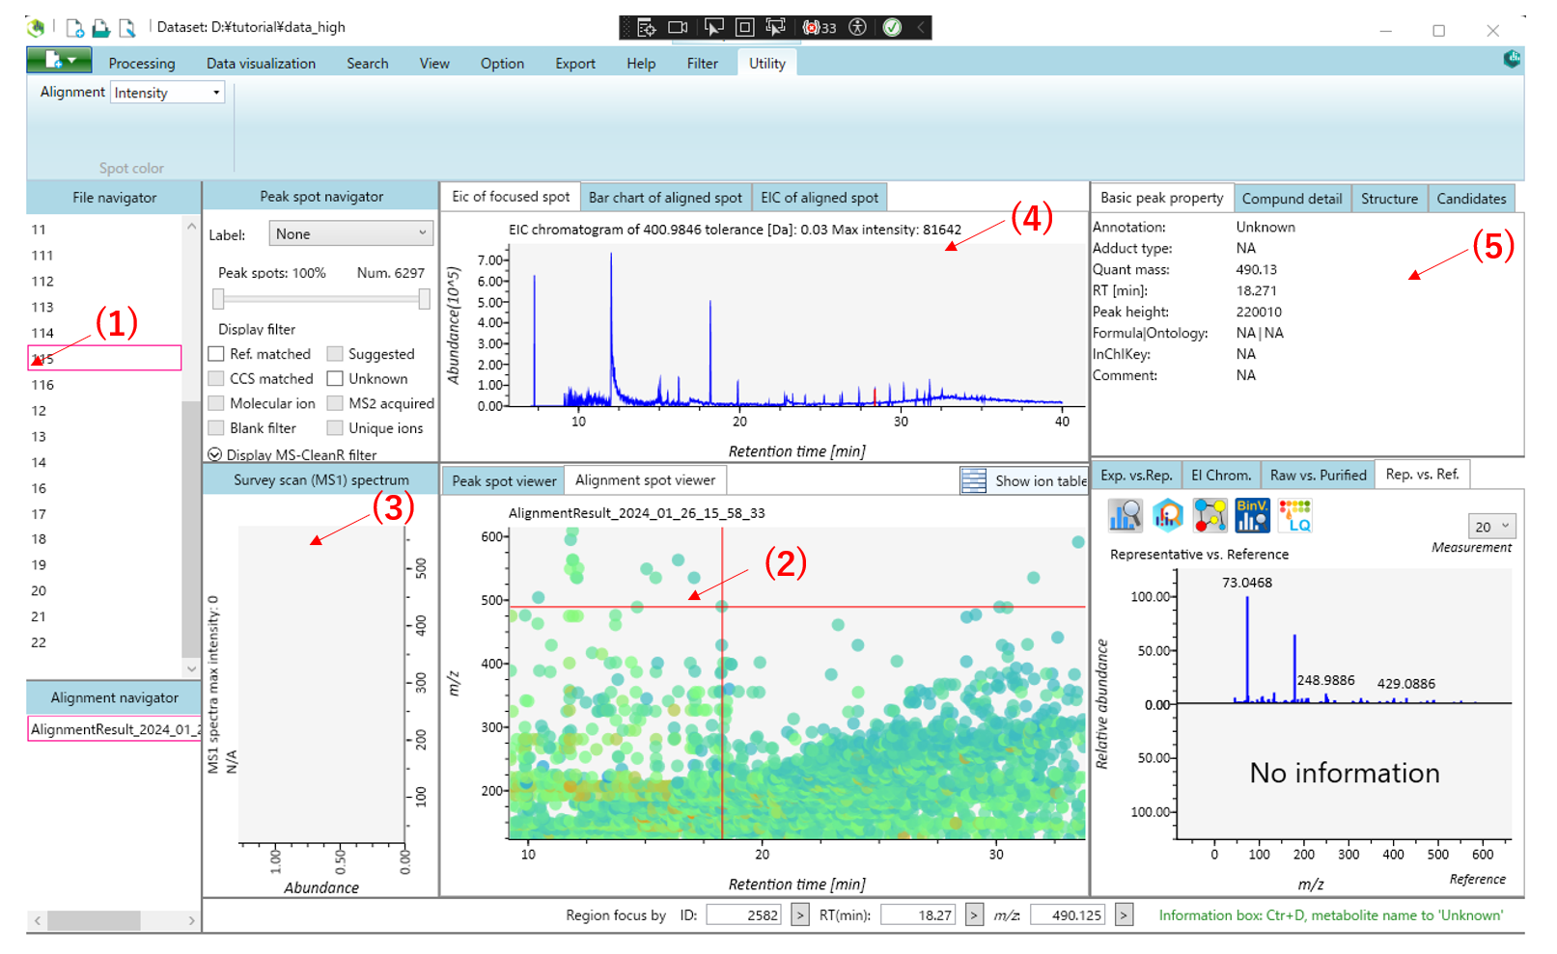Screen dimensions: 1557x954
Task: Click the camera recording icon in overlay toolbar
Action: tap(679, 27)
